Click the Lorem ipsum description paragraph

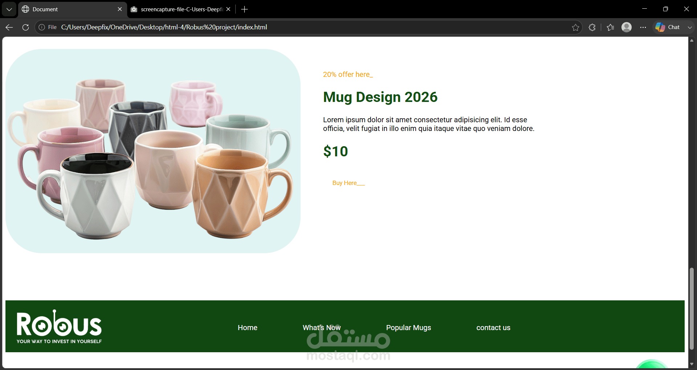coord(429,124)
